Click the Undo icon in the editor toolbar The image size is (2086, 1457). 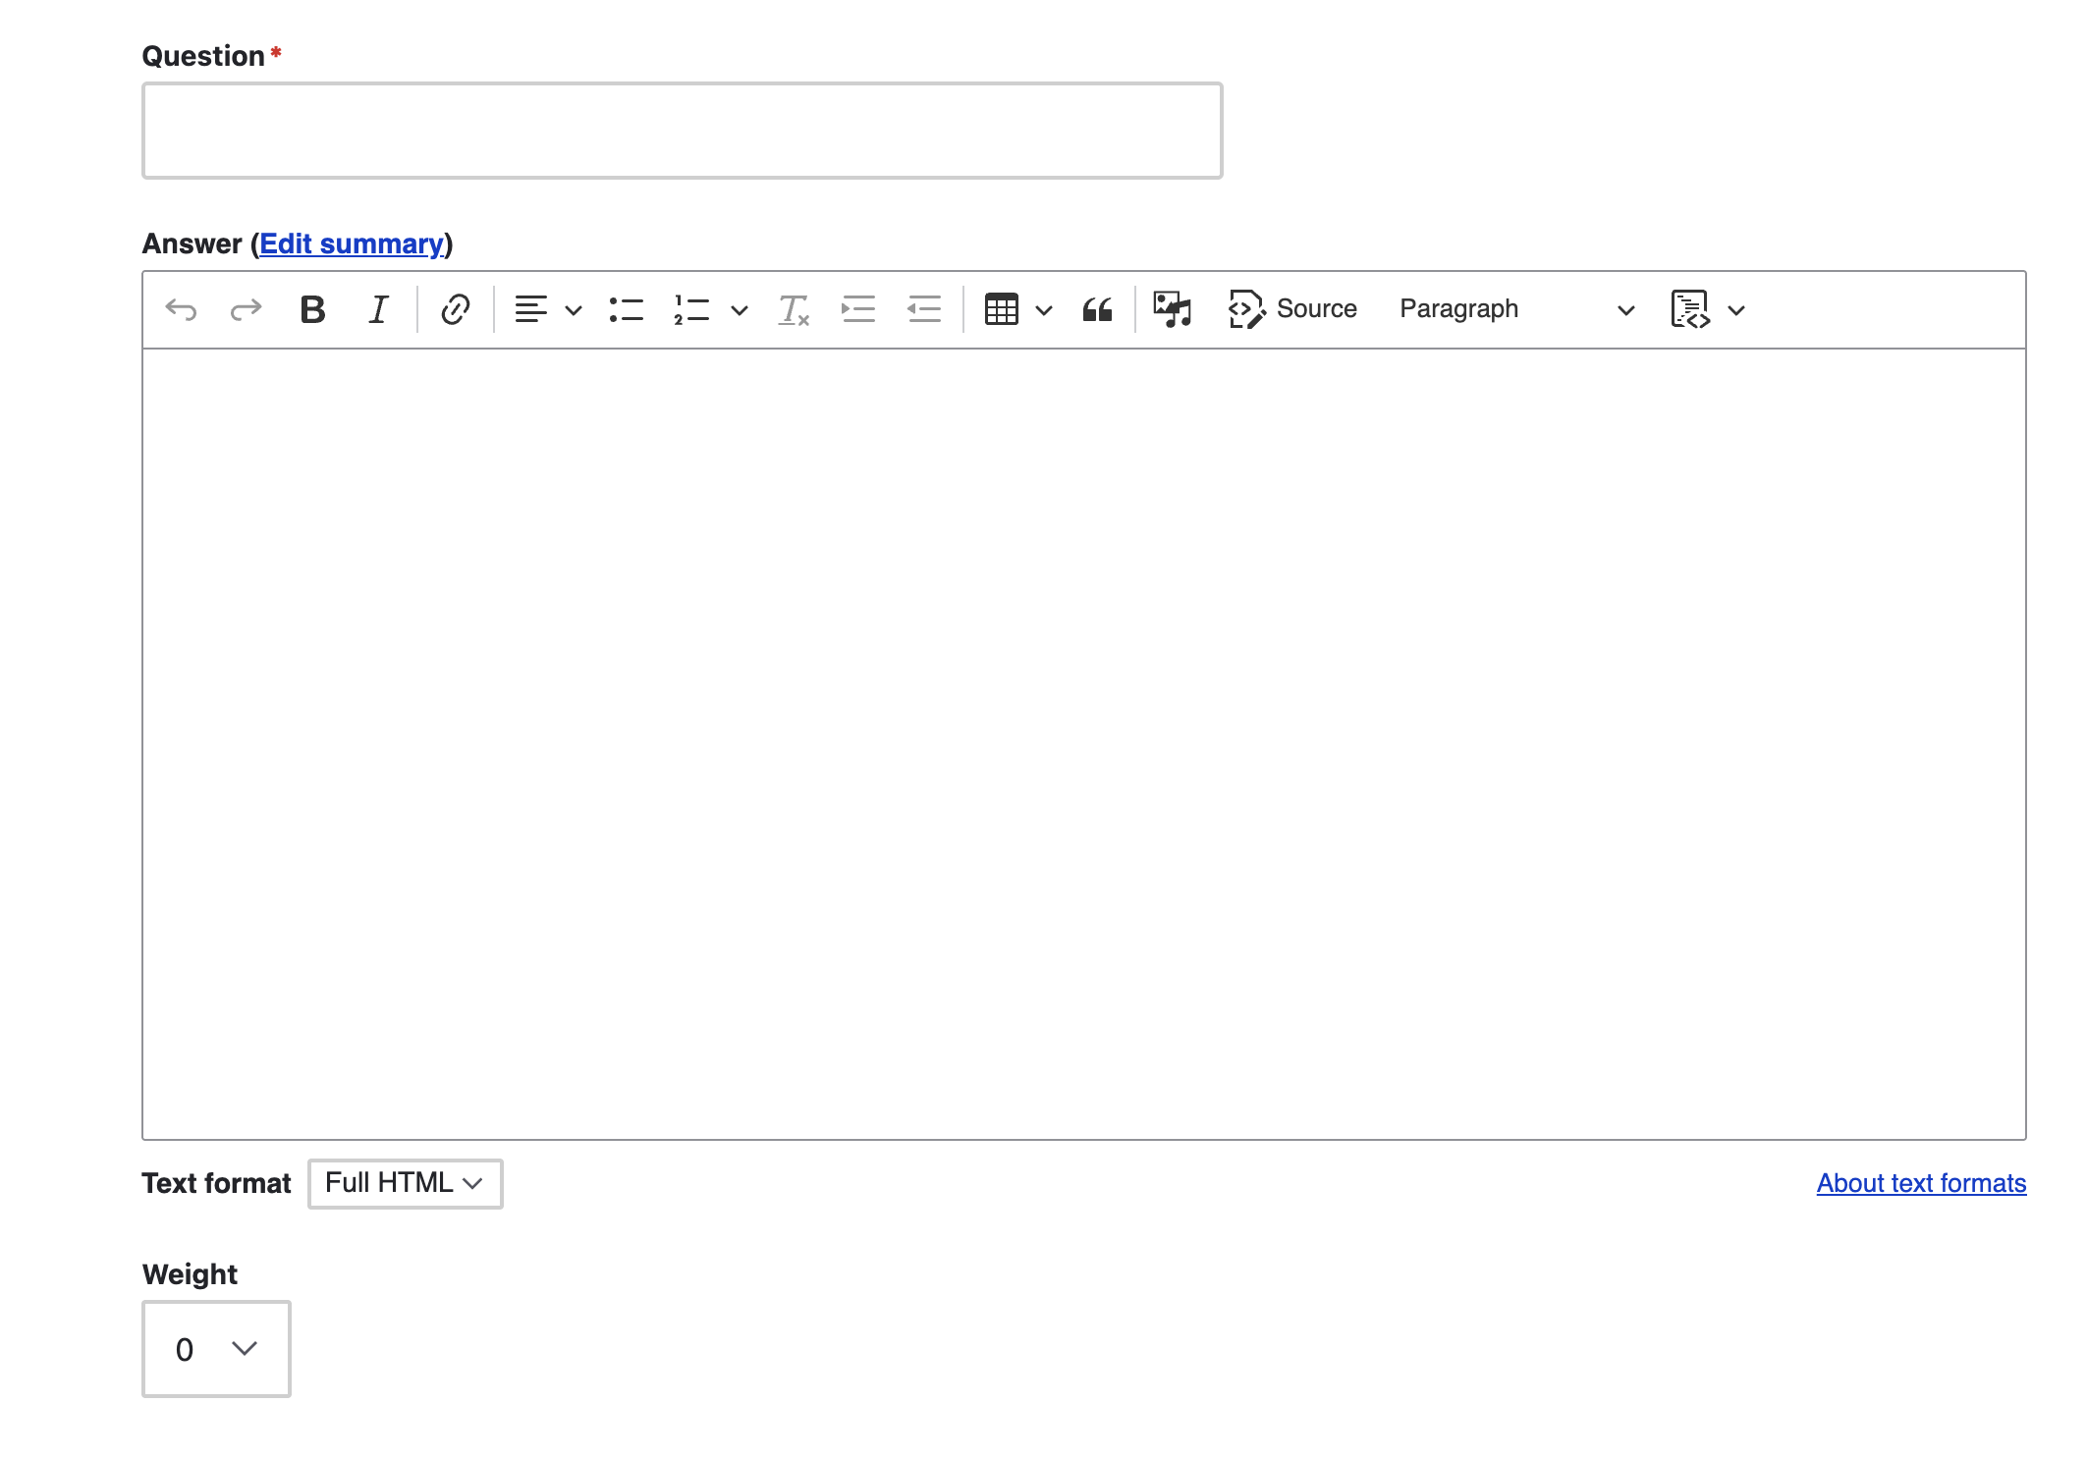click(181, 309)
